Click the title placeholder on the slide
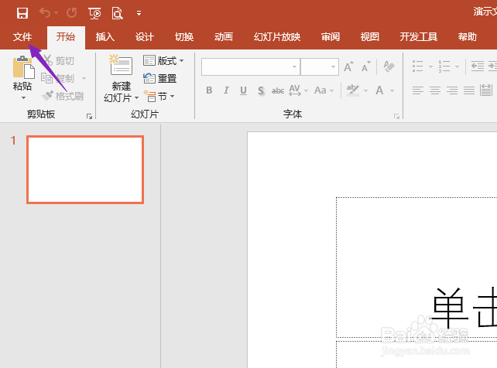Image resolution: width=497 pixels, height=368 pixels. click(416, 267)
